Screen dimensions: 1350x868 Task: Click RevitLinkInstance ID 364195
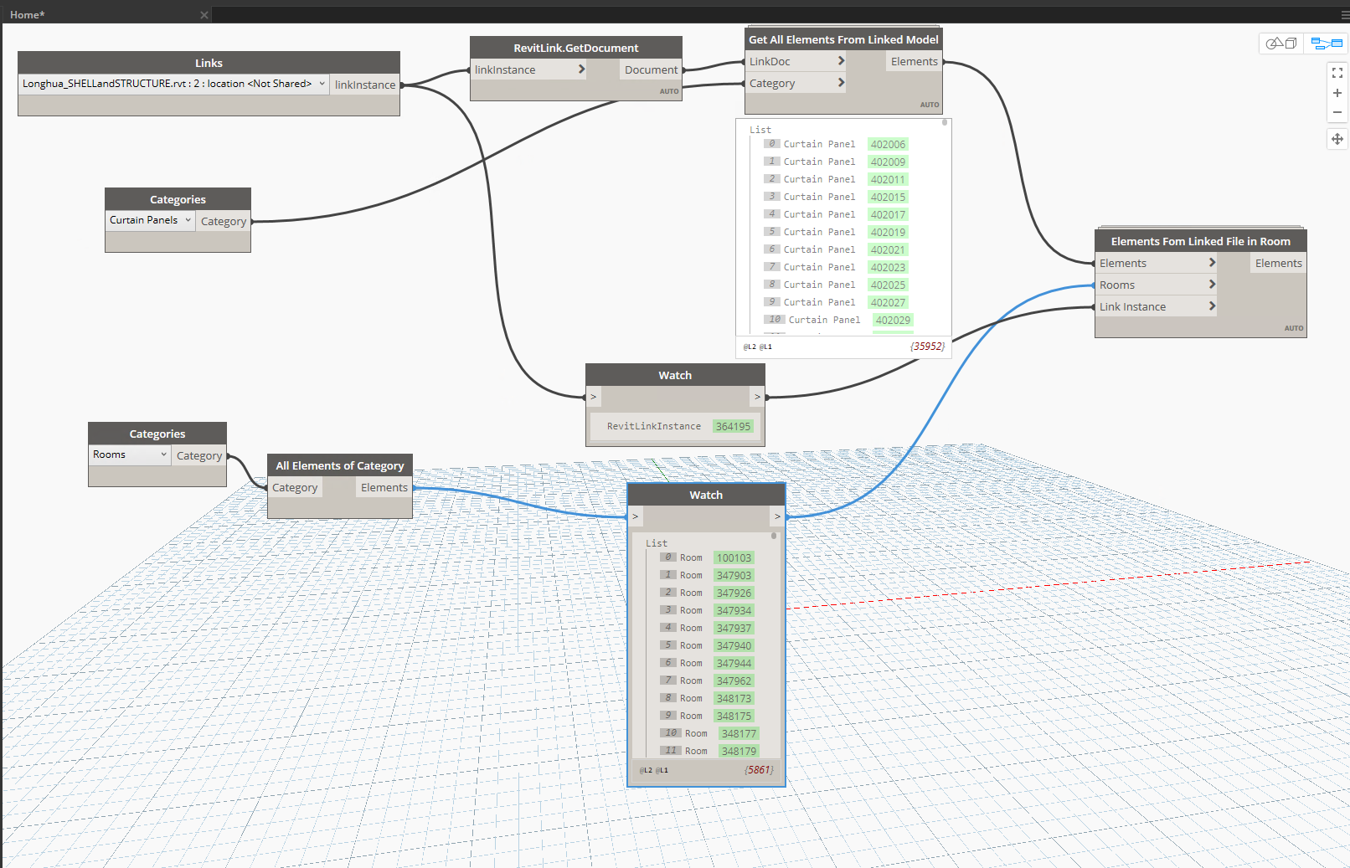click(733, 426)
